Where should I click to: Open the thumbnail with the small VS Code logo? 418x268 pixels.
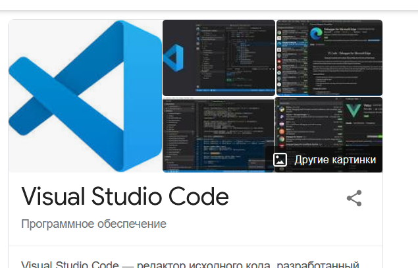219,57
